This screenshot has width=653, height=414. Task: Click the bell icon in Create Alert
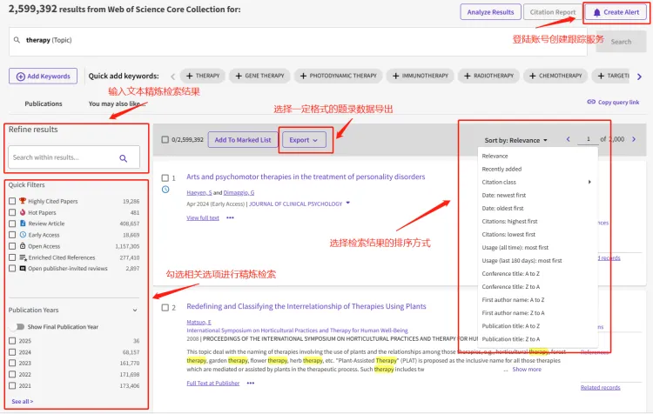point(596,12)
